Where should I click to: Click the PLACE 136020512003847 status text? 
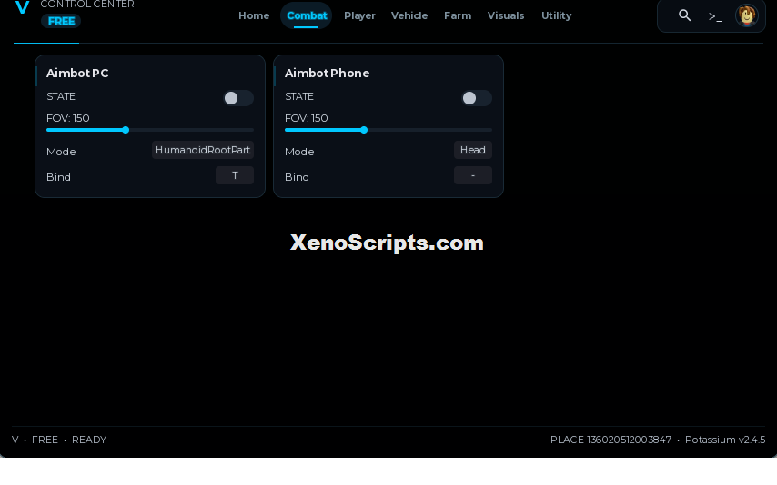click(x=610, y=440)
